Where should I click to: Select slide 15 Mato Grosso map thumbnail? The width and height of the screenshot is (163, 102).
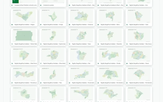pyautogui.click(x=139, y=35)
